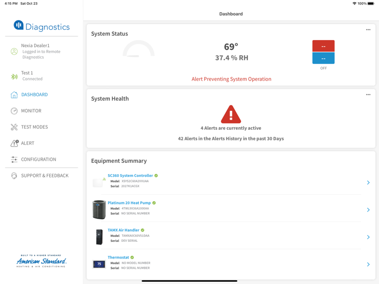Click the Wi-Fi status icon

coord(354,3)
